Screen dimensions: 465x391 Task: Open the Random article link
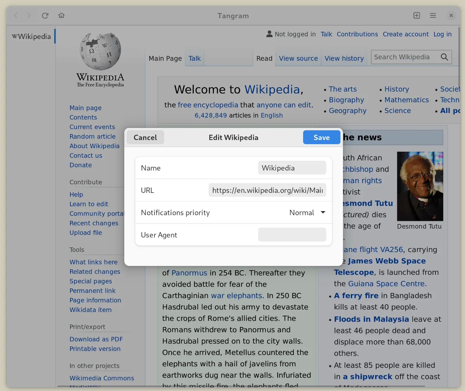click(92, 136)
